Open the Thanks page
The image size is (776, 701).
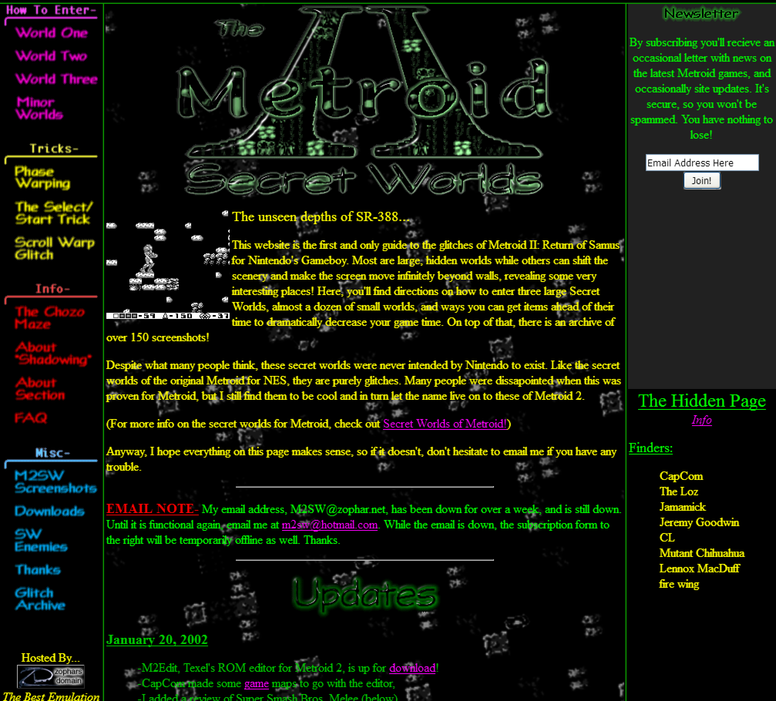pos(38,570)
